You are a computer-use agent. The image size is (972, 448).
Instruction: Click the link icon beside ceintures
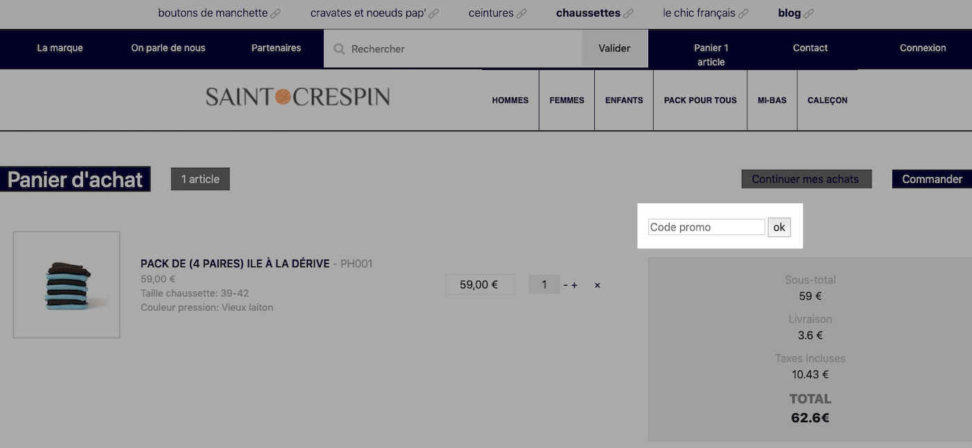tap(521, 13)
